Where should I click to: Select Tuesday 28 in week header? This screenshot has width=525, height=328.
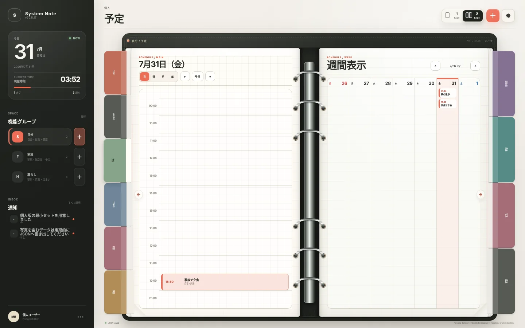point(382,83)
